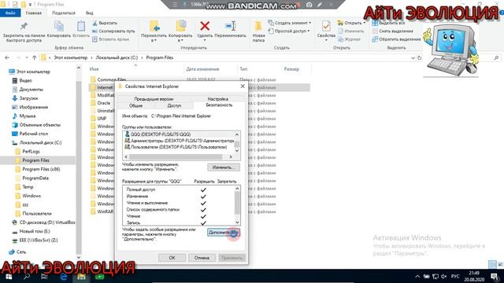Open Предыдущие версии tab in properties dialog

pyautogui.click(x=154, y=99)
